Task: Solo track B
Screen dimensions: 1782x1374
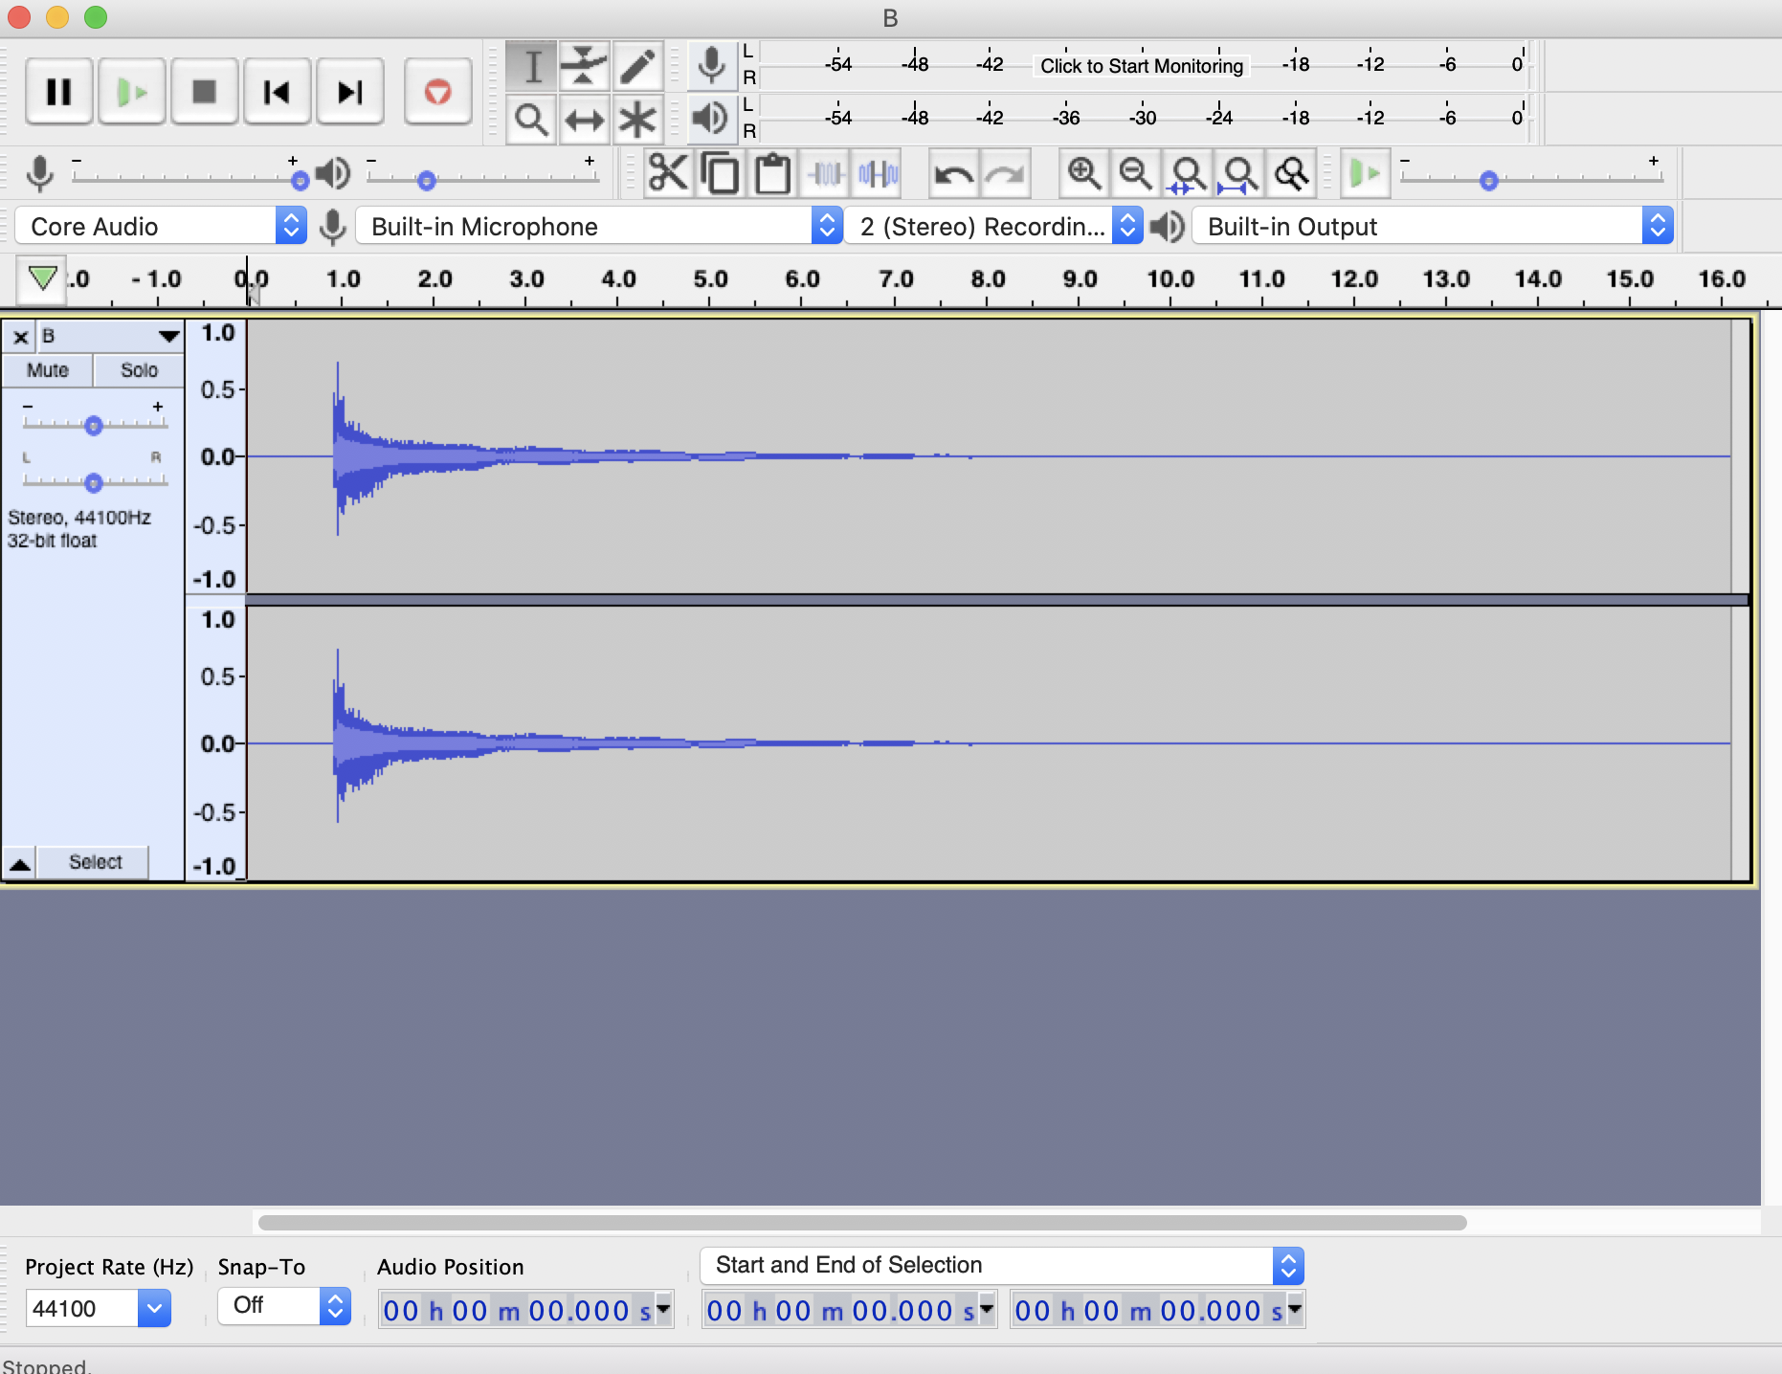Action: (x=139, y=370)
